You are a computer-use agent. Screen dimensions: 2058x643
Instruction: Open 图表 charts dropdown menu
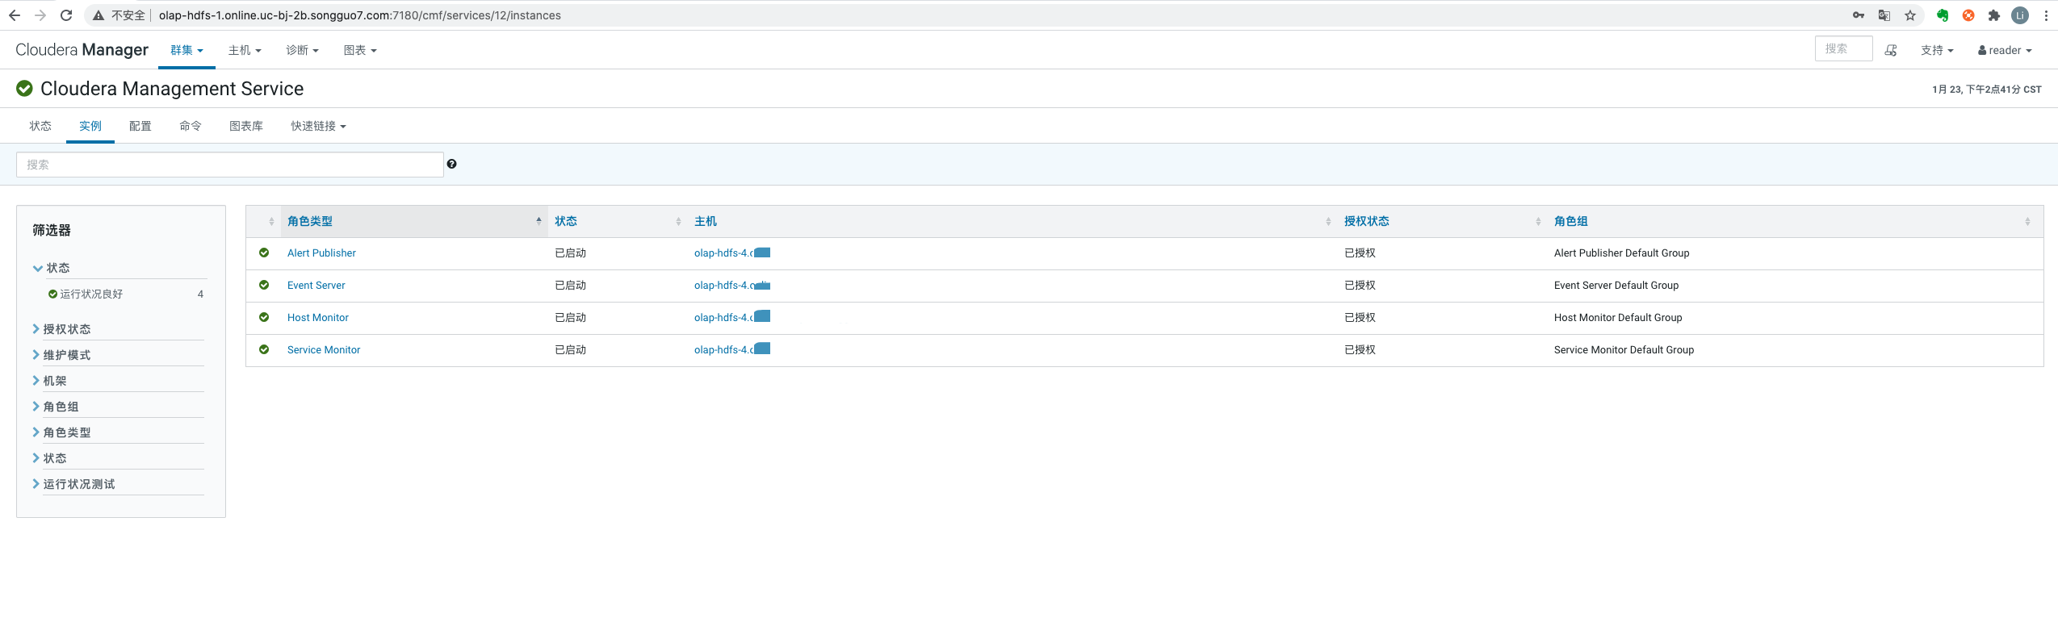pos(360,50)
